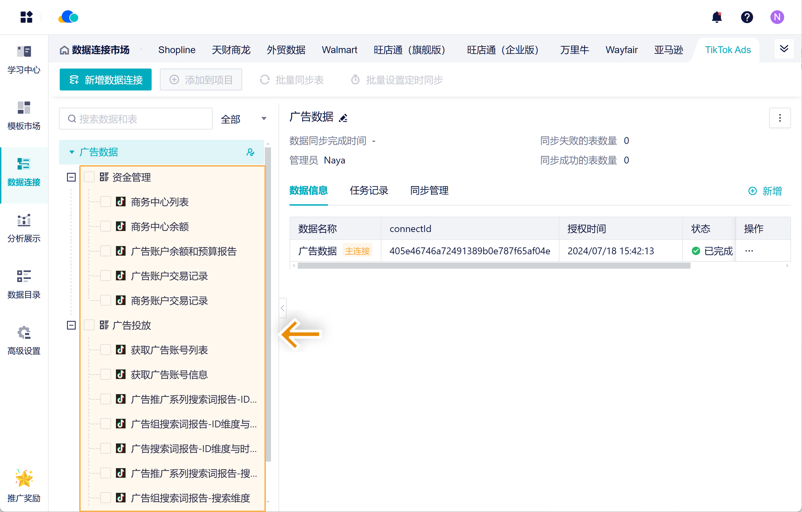Viewport: 802px width, 512px height.
Task: Select the Walmart connector tab
Action: 339,50
